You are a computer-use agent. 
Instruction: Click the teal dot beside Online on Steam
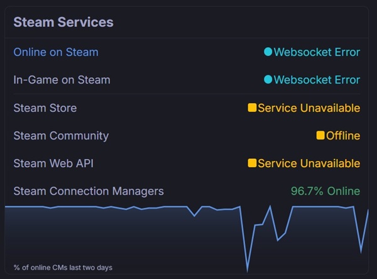[268, 52]
